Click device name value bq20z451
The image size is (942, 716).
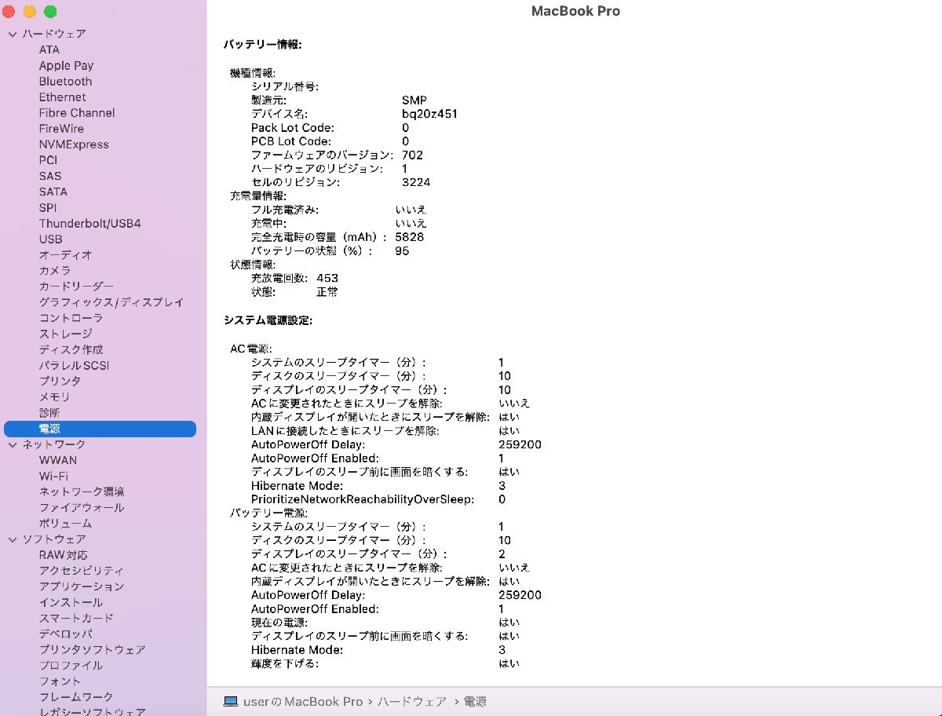point(429,114)
